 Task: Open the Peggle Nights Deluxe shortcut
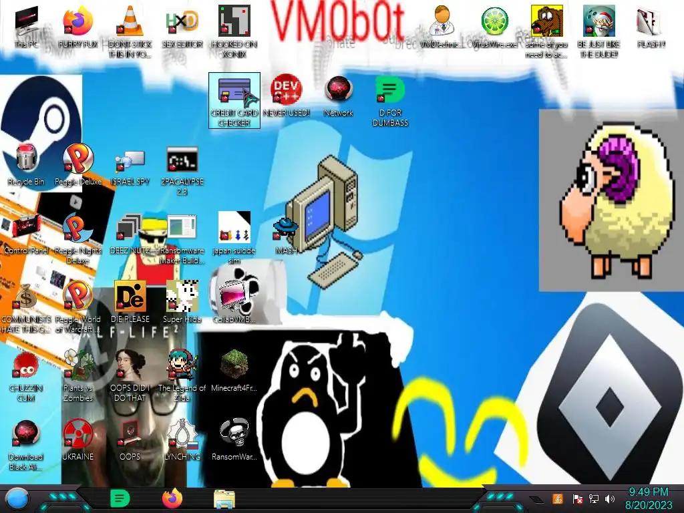click(x=78, y=239)
